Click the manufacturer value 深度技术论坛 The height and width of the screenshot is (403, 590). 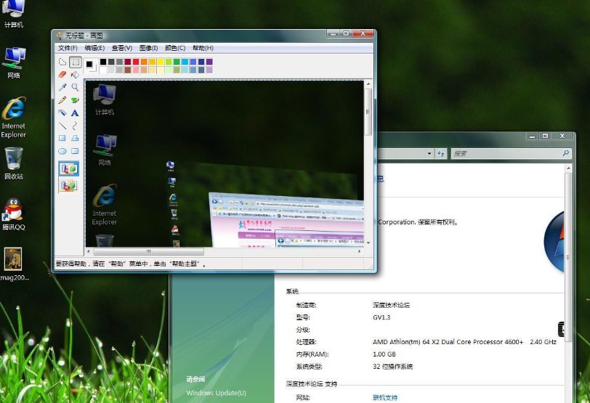coord(392,305)
